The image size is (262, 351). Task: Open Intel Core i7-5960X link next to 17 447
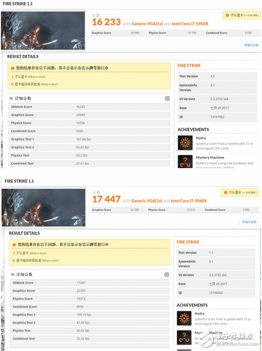tap(189, 201)
